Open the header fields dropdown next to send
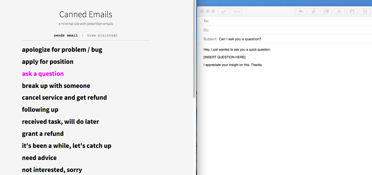 (236, 11)
